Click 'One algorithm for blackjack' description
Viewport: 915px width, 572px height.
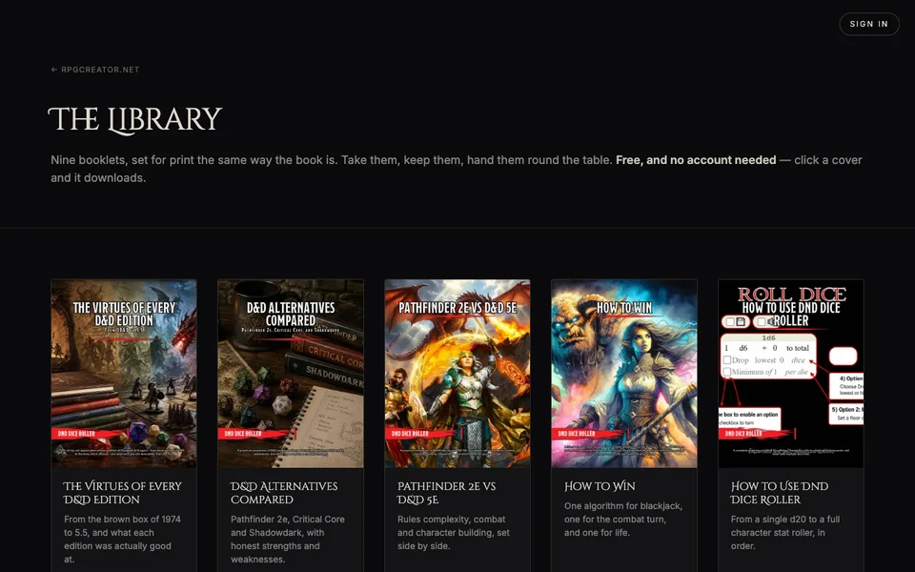click(x=623, y=519)
